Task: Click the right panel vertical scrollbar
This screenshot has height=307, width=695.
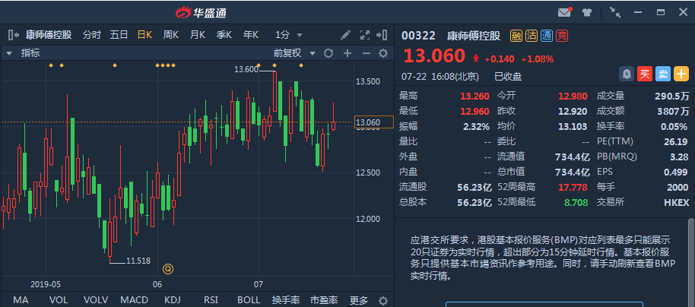Action: [692, 261]
